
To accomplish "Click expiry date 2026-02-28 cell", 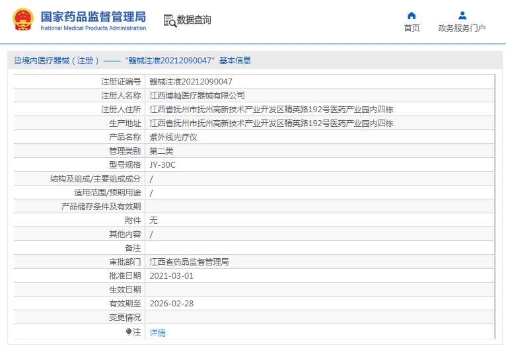I will [x=171, y=303].
